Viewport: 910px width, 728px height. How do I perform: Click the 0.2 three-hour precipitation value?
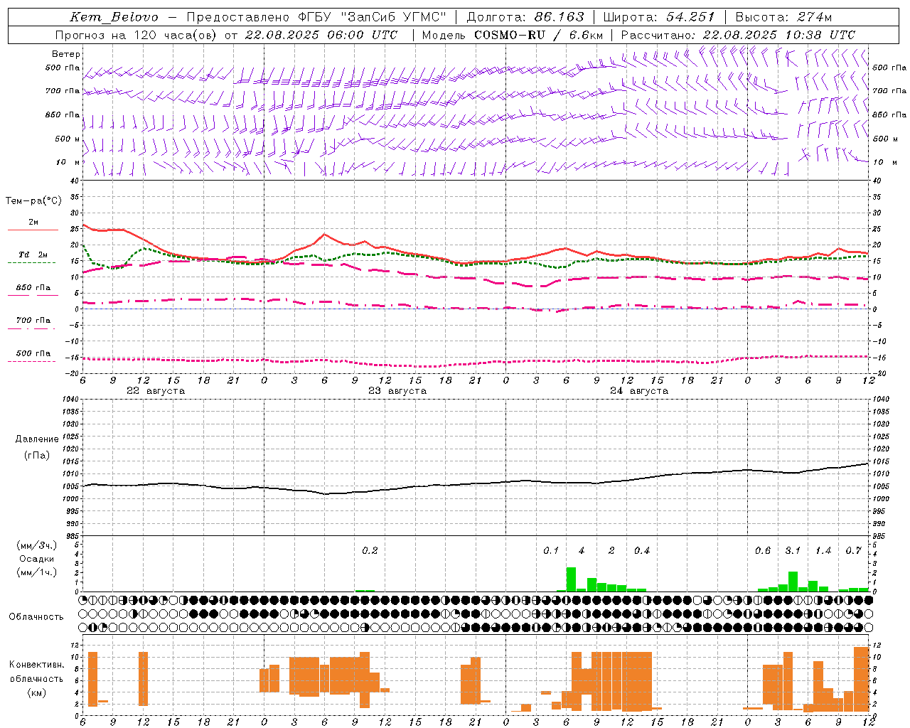click(370, 550)
